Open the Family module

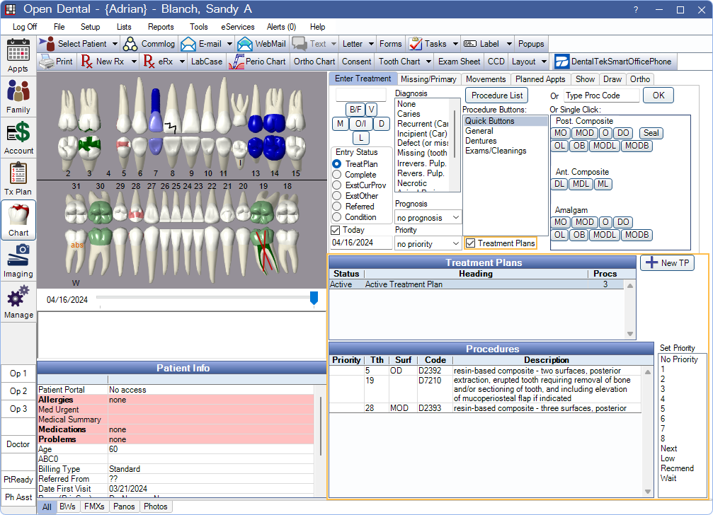tap(18, 97)
